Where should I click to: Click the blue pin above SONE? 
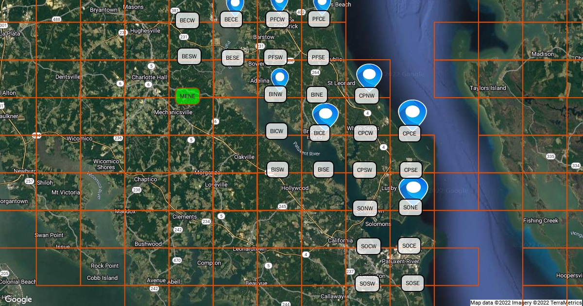coord(413,188)
